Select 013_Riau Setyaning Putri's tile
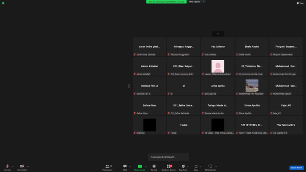Viewport: 306px width, 172px height. pos(184,66)
